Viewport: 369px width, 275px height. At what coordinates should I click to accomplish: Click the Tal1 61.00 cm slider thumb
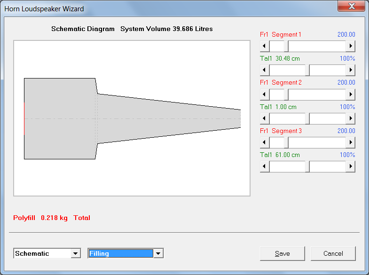click(307, 166)
